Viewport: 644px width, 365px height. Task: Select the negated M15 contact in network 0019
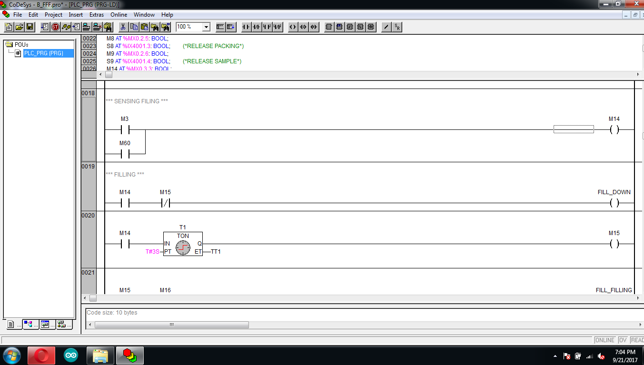(x=165, y=203)
